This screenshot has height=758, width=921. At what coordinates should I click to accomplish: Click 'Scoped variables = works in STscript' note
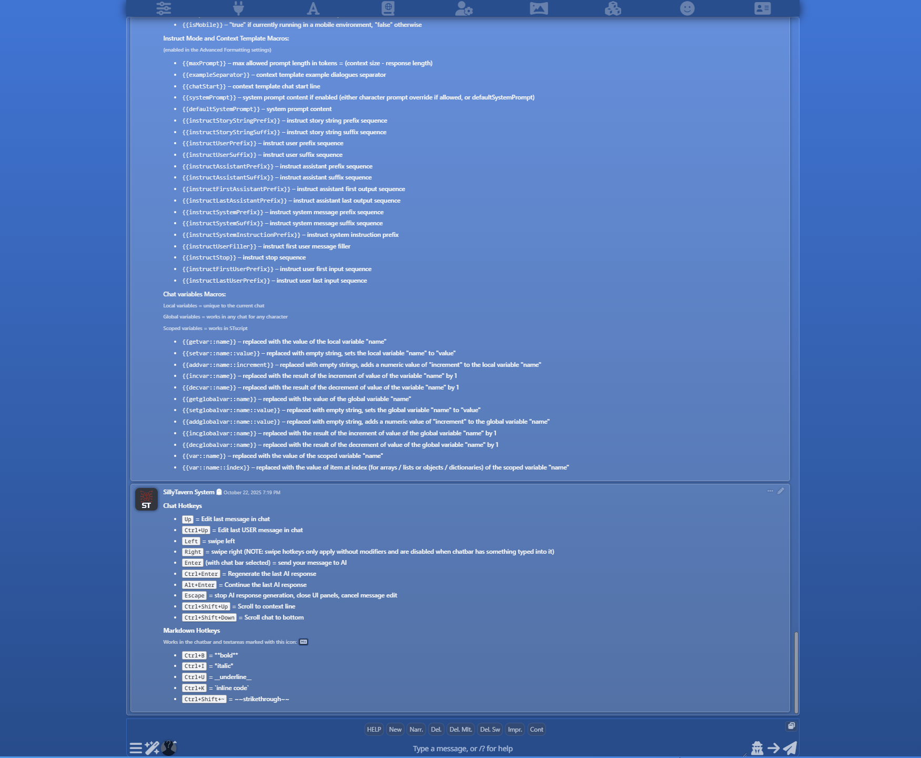tap(205, 328)
